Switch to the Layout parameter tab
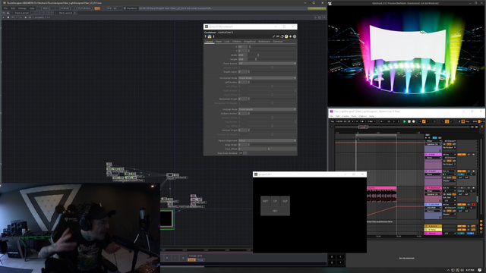The image size is (486, 273). (x=210, y=42)
